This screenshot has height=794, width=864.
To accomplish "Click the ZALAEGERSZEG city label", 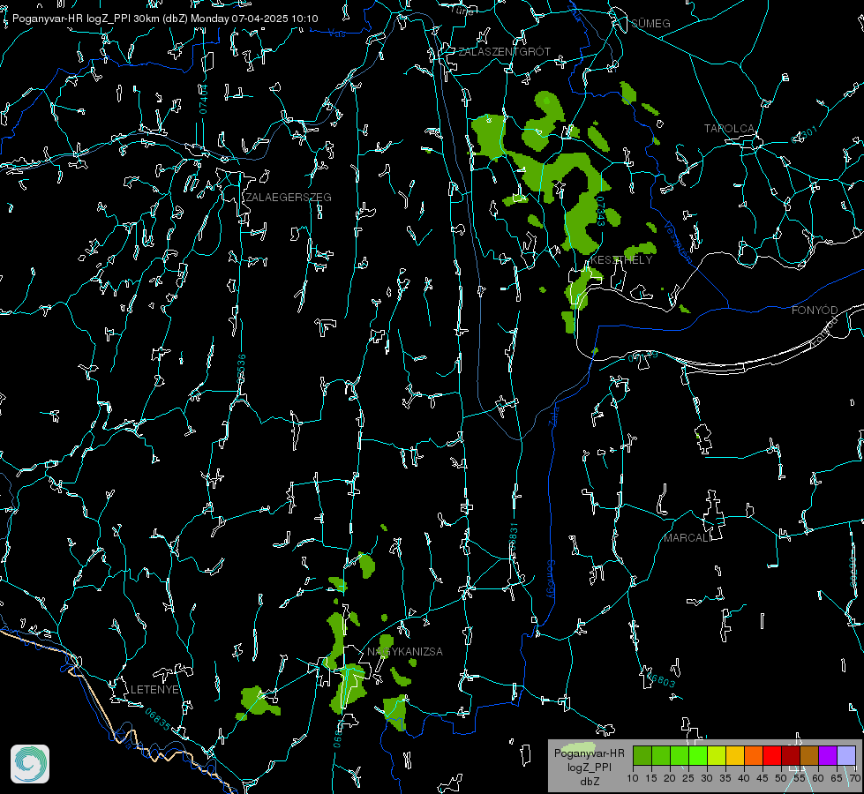I will point(289,198).
